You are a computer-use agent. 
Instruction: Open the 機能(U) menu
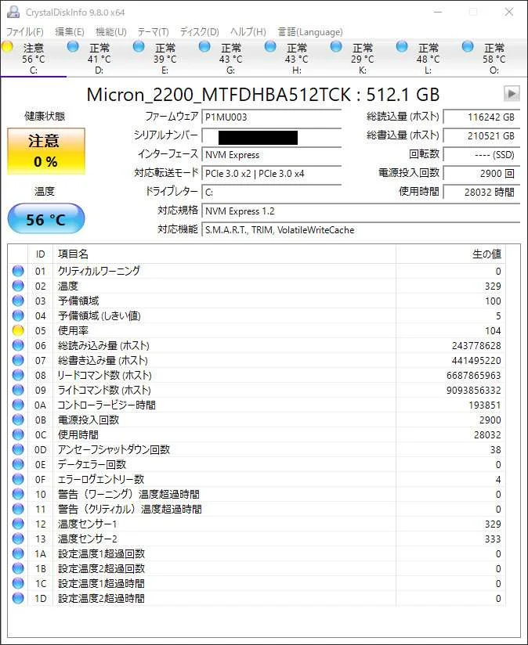[111, 31]
